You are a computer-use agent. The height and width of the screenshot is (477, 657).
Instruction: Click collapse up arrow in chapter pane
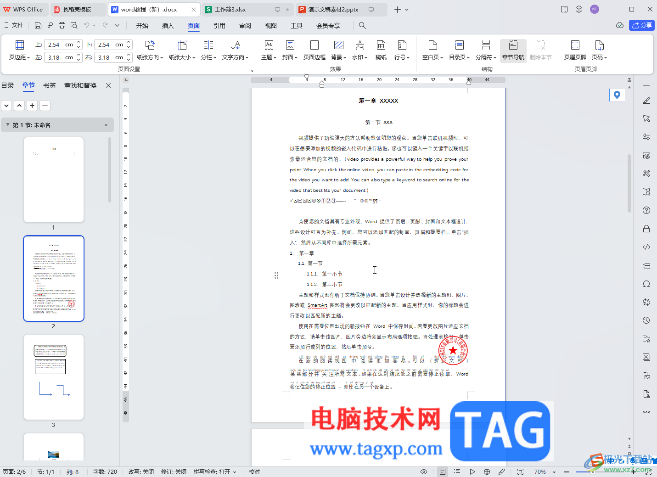point(19,106)
